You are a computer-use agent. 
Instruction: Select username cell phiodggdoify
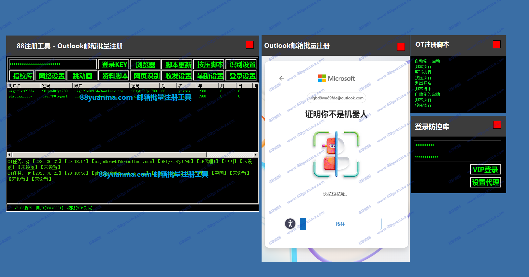(20, 96)
